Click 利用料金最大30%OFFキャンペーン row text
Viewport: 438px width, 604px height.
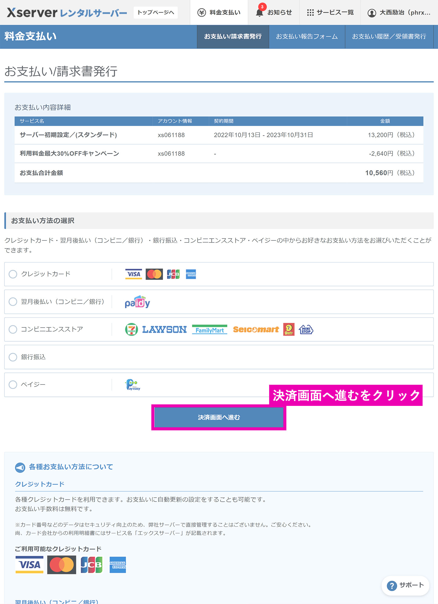[x=69, y=154]
